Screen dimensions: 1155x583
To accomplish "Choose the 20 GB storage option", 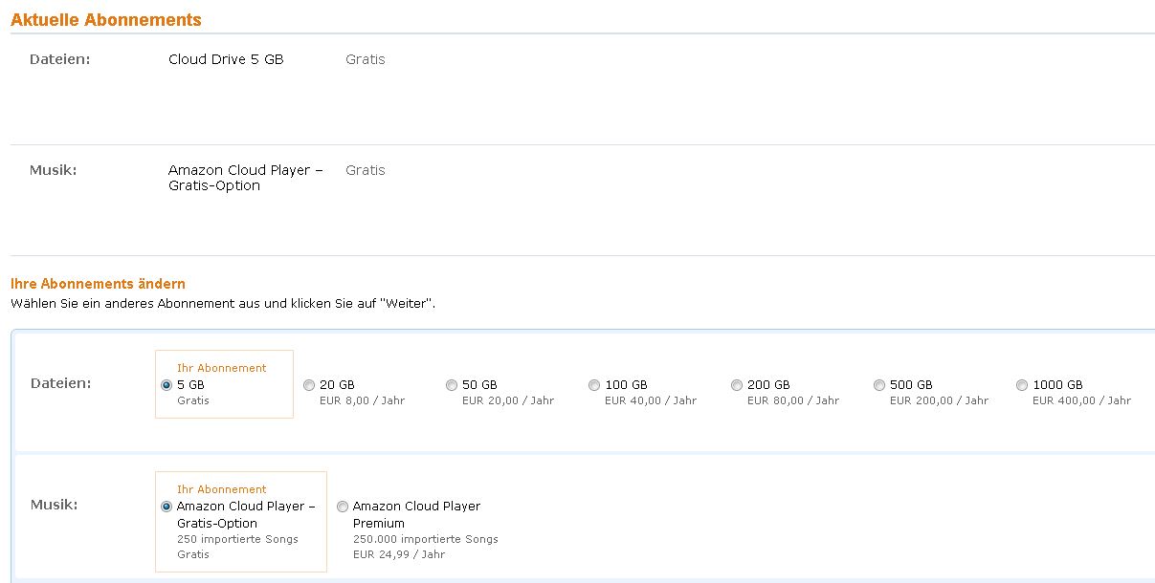I will click(309, 385).
